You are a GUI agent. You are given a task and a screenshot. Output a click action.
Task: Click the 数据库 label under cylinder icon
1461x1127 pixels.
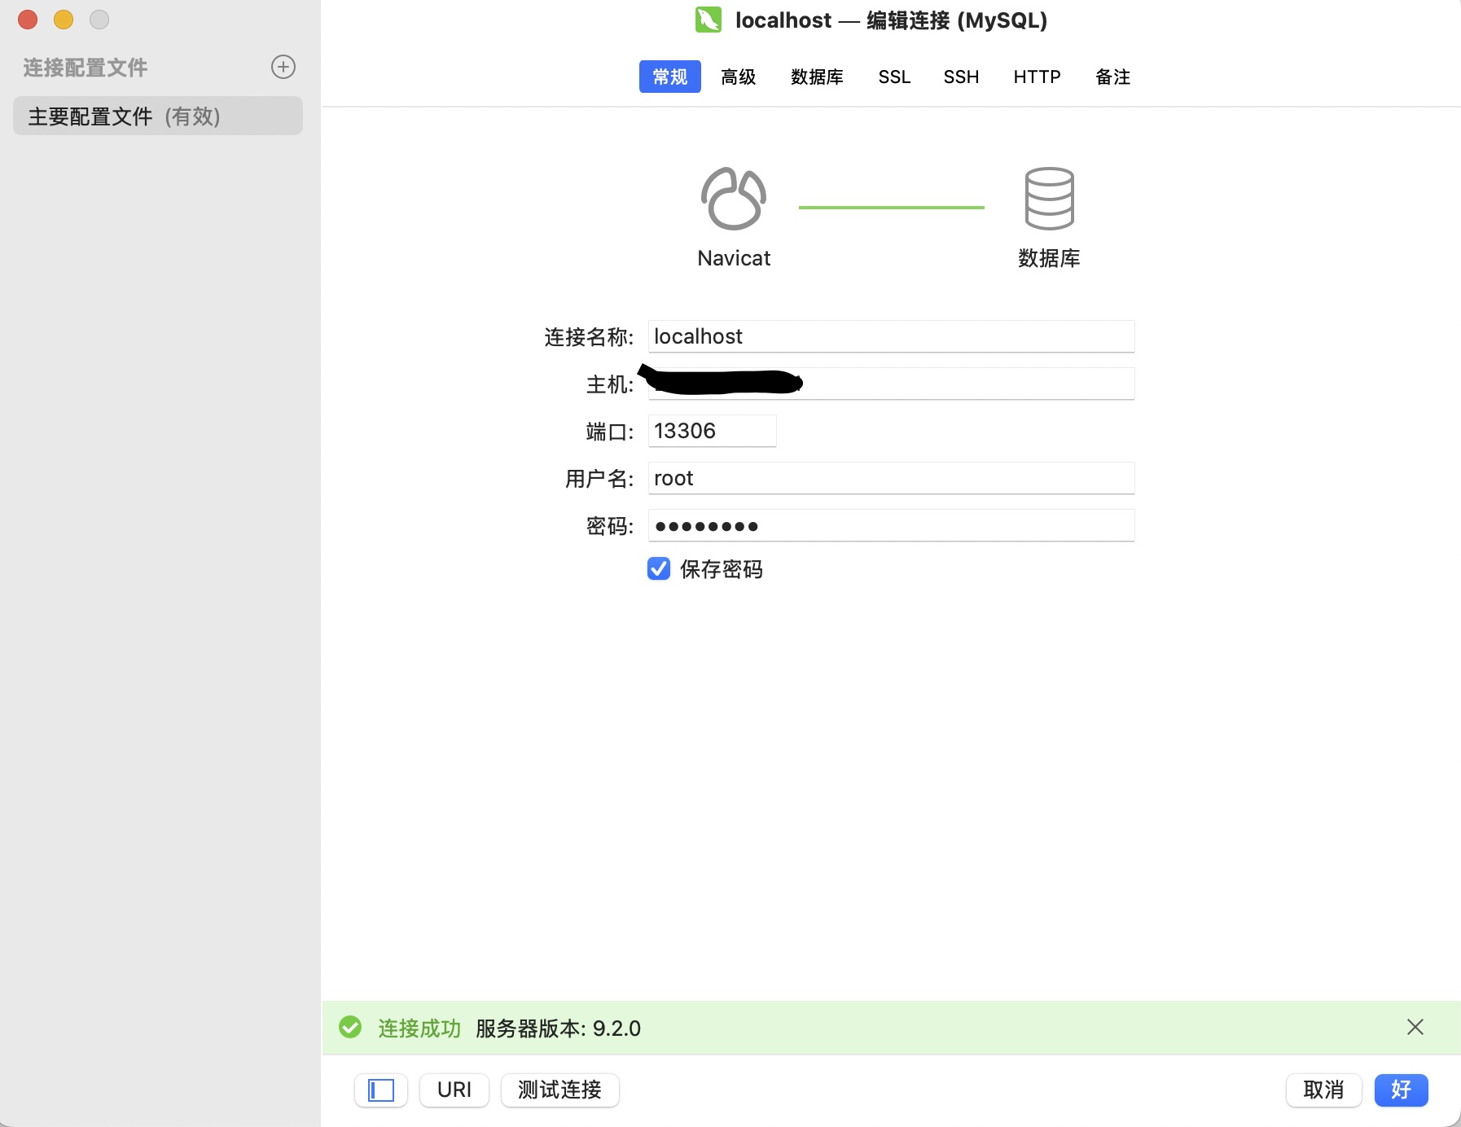click(x=1049, y=258)
